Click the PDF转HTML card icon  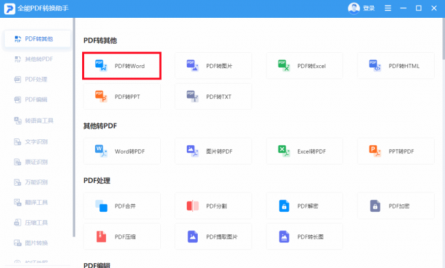point(375,66)
